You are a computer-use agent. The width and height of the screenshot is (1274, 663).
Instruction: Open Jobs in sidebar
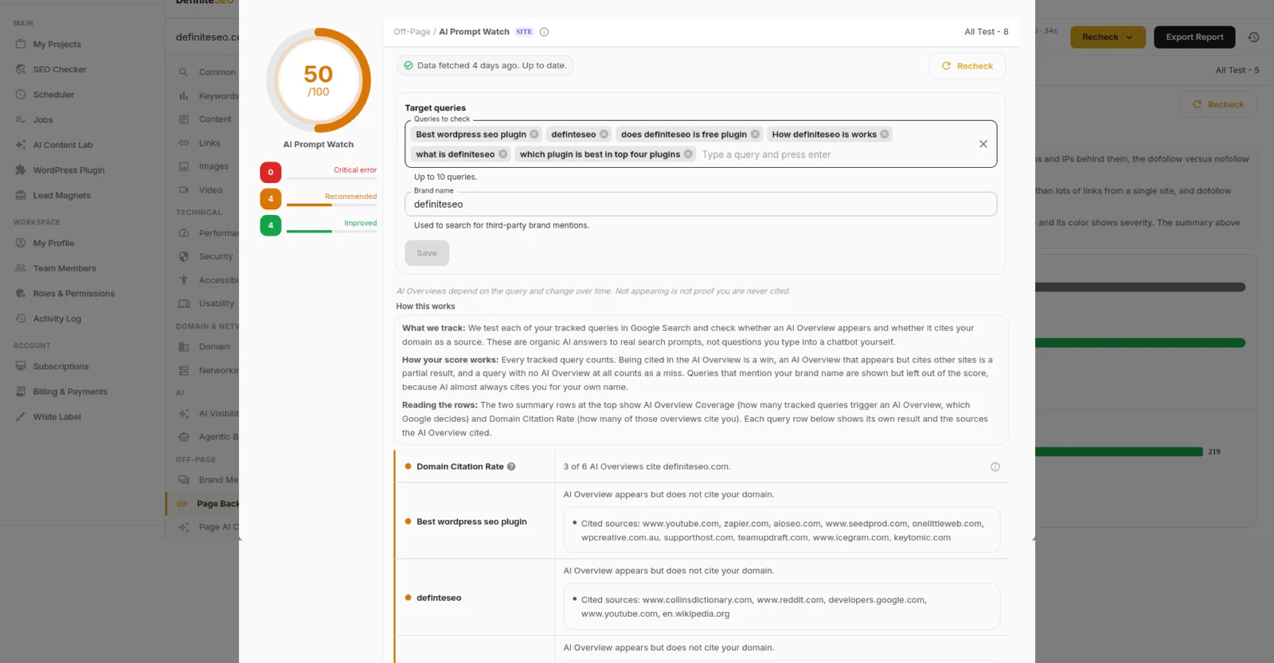(43, 120)
